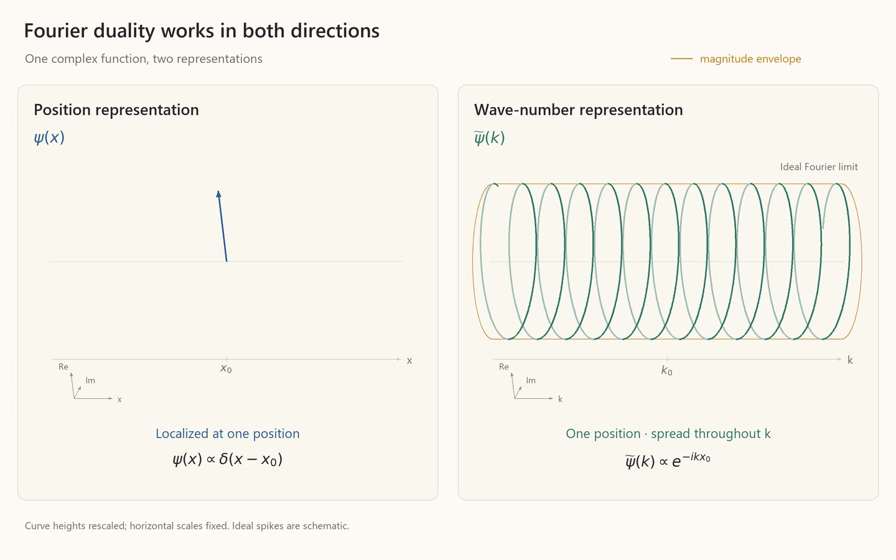Click the Wave-number representation heading
The width and height of the screenshot is (896, 560).
579,110
